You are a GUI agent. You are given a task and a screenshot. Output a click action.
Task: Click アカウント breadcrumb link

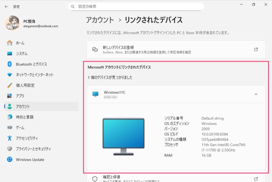coord(100,20)
